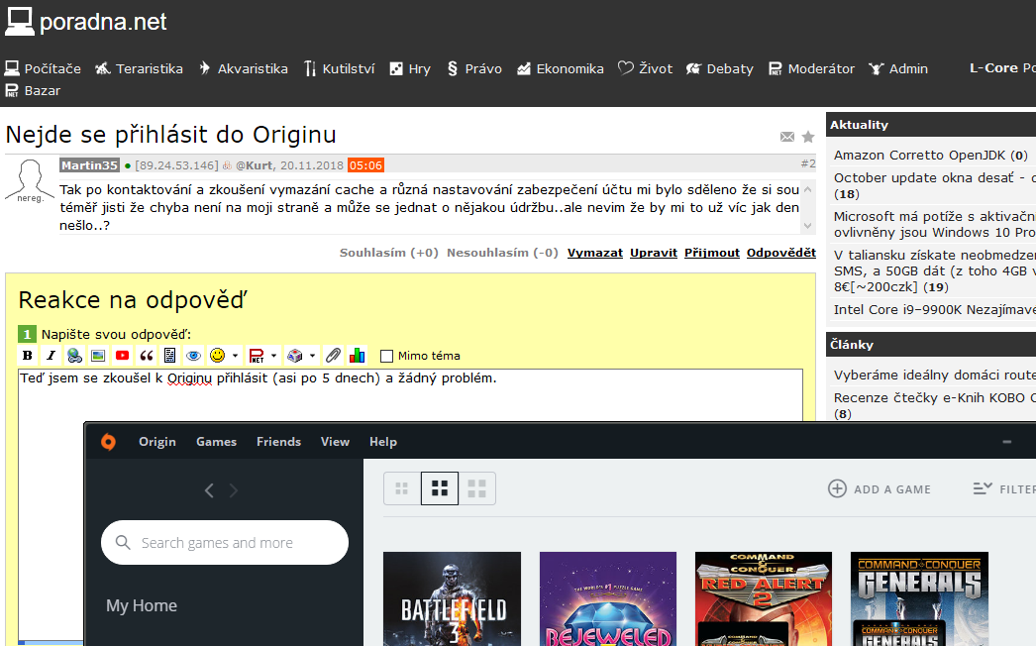Open the Kutilství section
The image size is (1036, 646).
coord(340,68)
